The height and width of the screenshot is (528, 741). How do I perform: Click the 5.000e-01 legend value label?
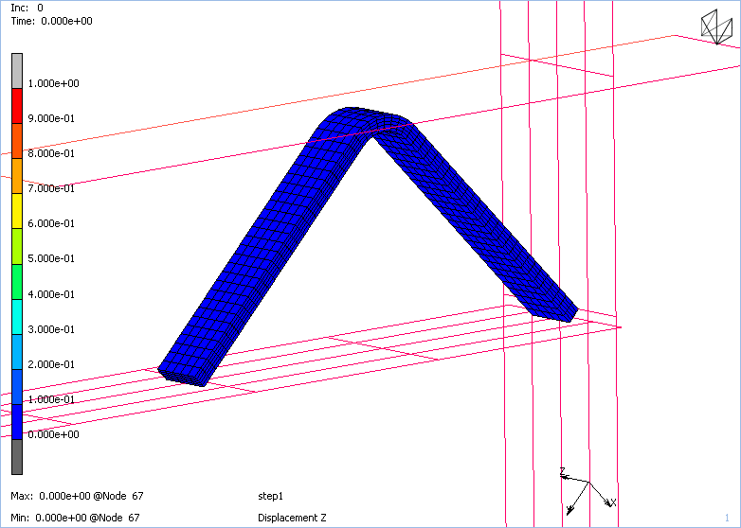(54, 258)
